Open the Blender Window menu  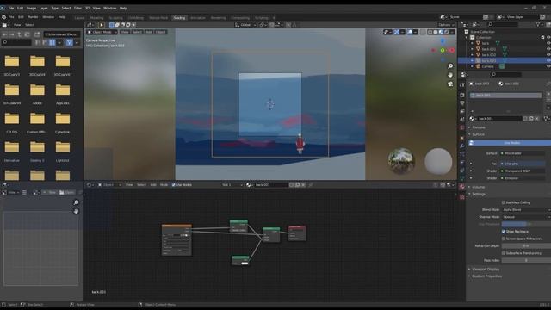point(48,17)
